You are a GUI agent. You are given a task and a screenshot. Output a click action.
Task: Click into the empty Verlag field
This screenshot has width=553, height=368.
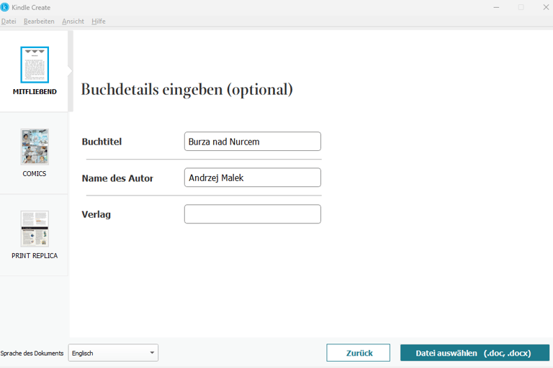(253, 214)
